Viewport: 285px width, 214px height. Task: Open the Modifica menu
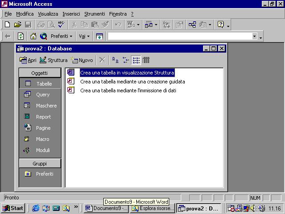(25, 14)
